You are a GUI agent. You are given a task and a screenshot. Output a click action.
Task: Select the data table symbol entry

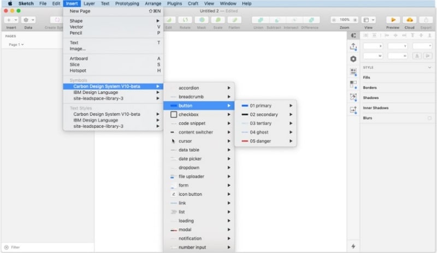(x=199, y=150)
